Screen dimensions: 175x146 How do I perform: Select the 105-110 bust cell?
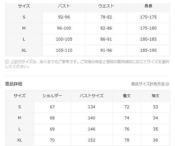point(64,51)
